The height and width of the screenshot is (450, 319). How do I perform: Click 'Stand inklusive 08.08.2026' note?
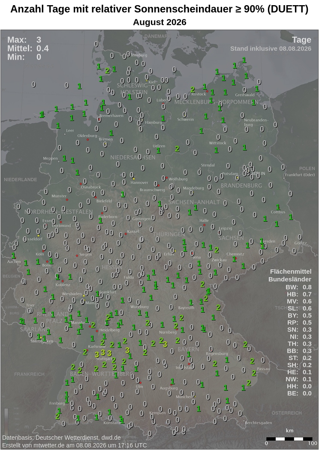(x=271, y=48)
